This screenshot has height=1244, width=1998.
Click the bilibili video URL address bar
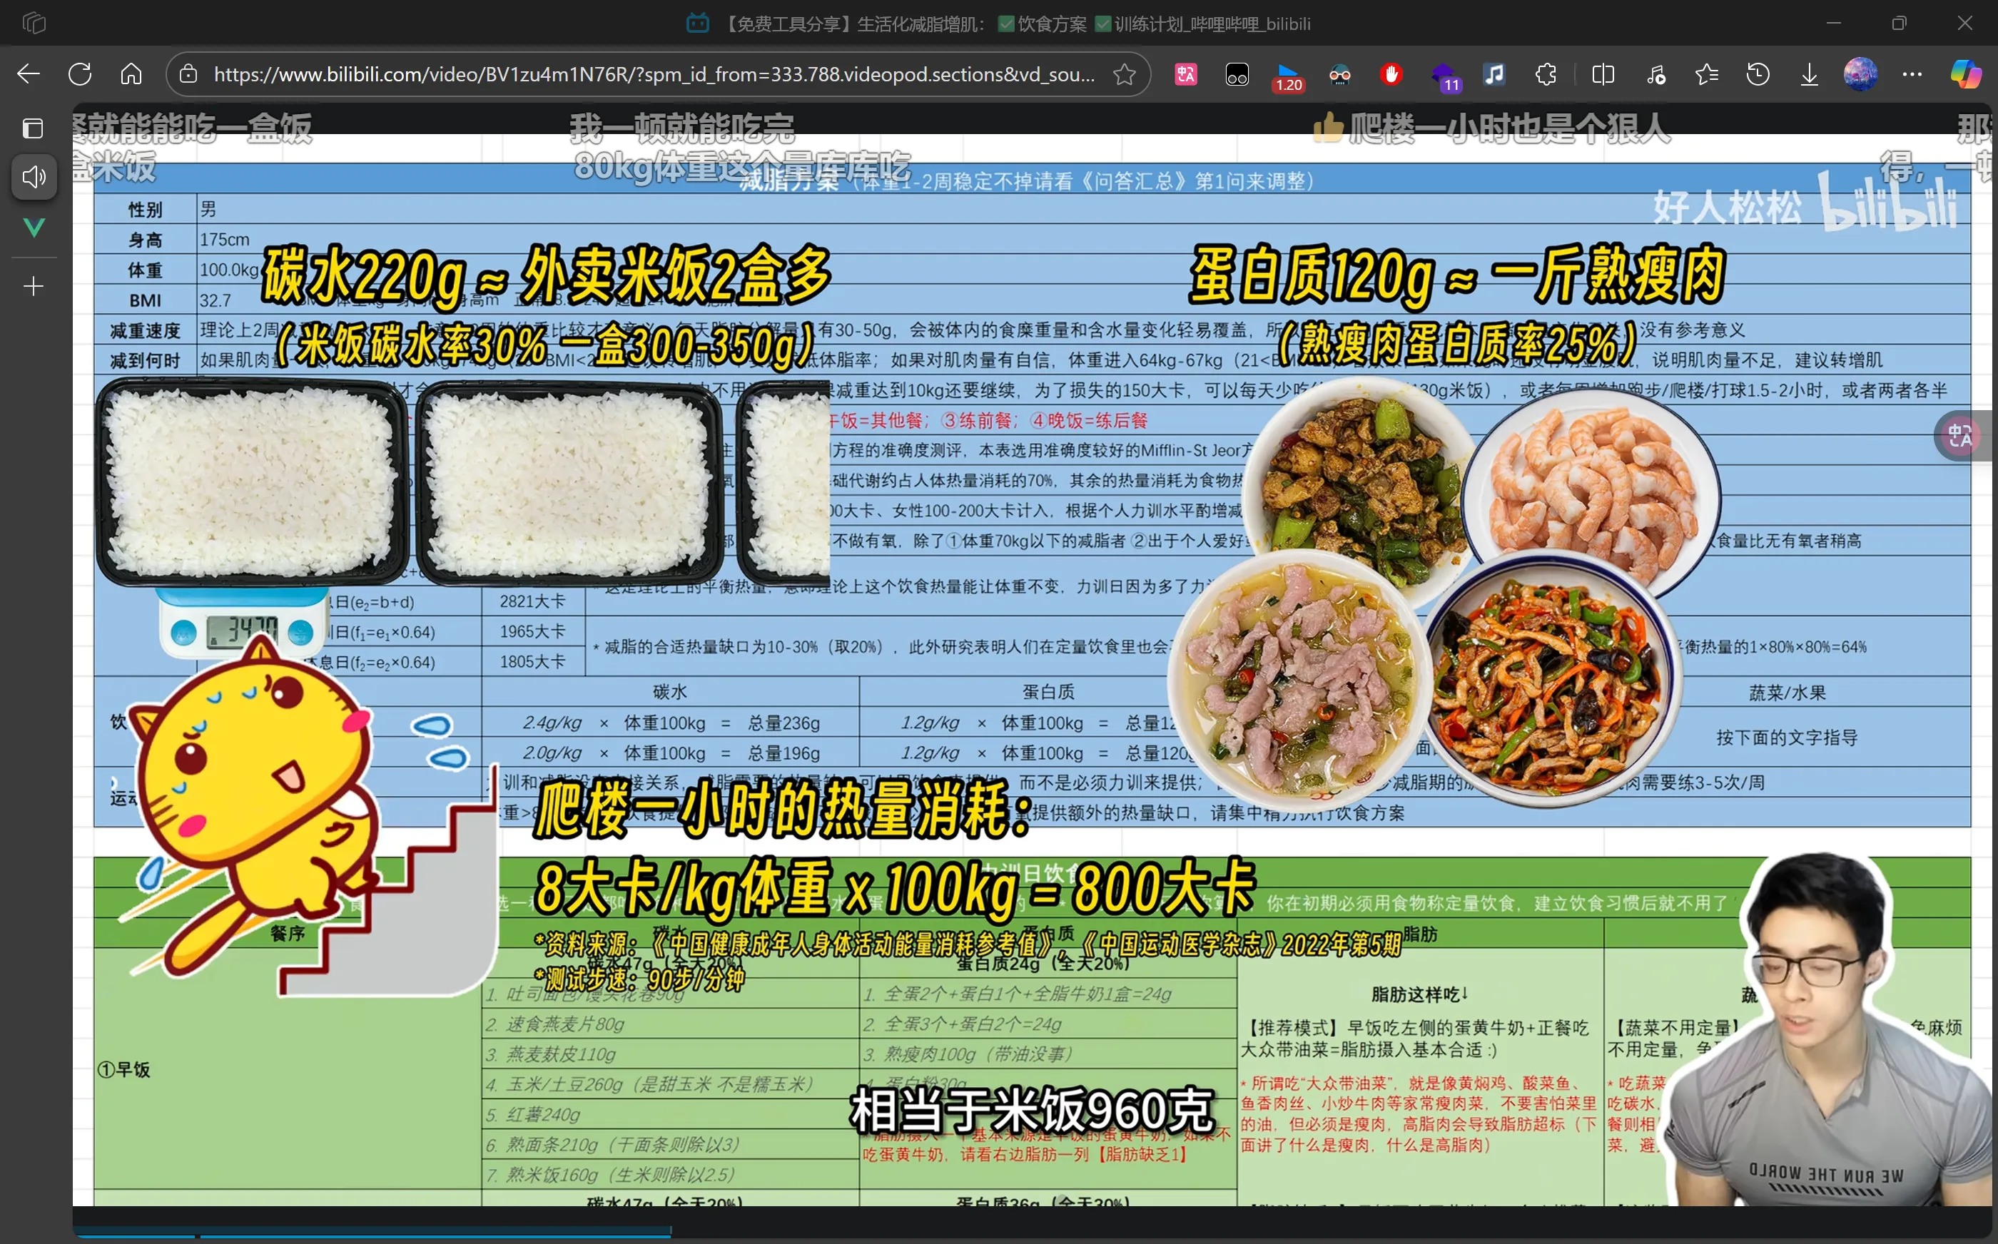coord(654,74)
